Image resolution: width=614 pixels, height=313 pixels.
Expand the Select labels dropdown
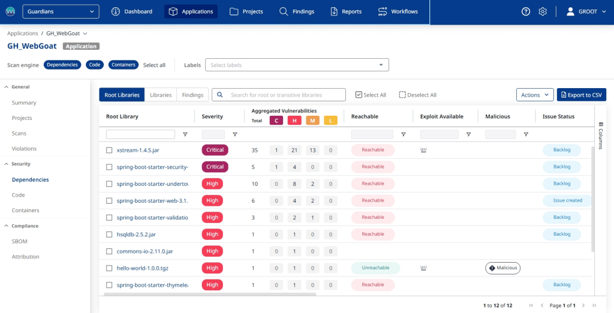coord(297,65)
